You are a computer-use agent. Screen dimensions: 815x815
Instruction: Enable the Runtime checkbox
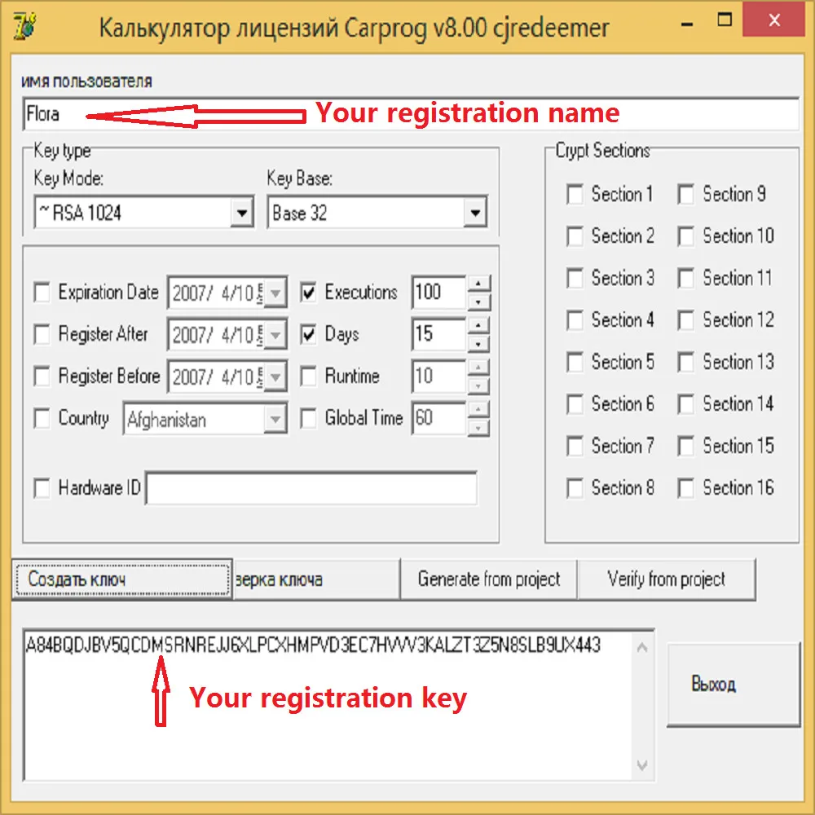tap(308, 376)
